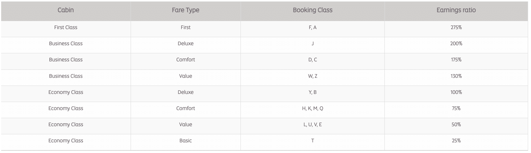531x153 pixels.
Task: Select the H, K, M, Q cell
Action: click(x=312, y=108)
